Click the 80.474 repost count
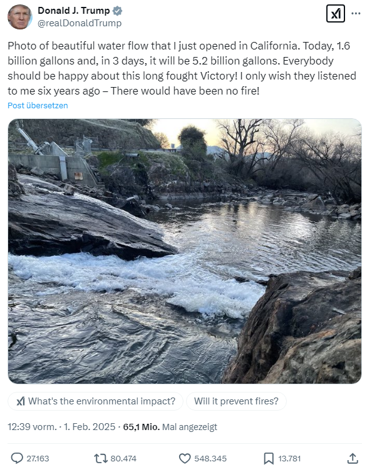This screenshot has width=372, height=467. tap(123, 458)
